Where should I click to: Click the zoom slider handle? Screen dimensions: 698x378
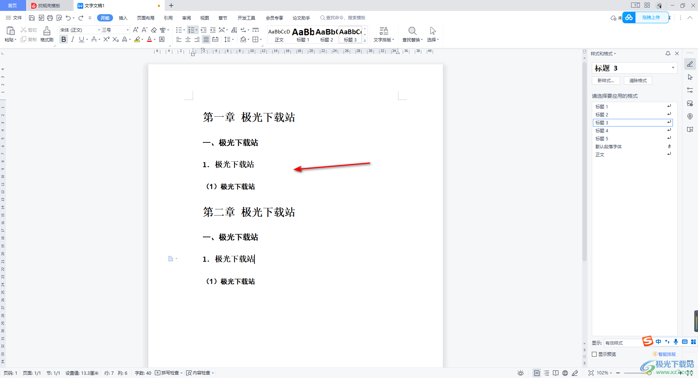pyautogui.click(x=649, y=373)
